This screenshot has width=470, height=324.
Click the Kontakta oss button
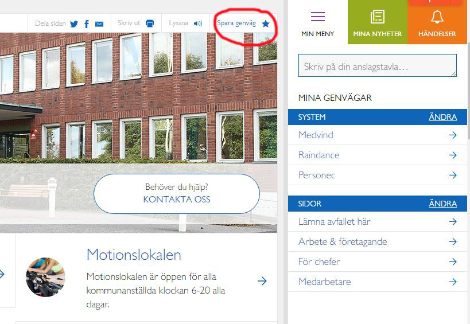[177, 194]
